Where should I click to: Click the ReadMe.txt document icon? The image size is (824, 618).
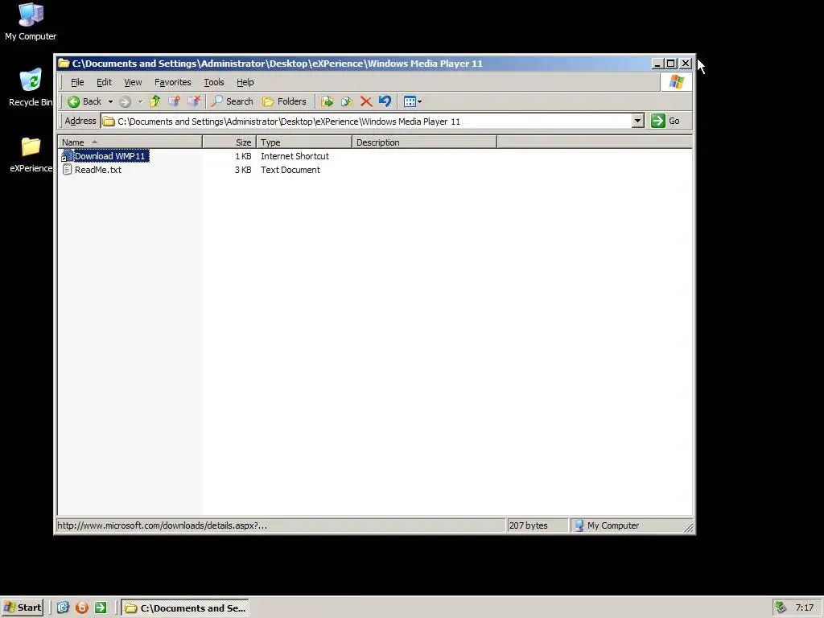point(68,169)
